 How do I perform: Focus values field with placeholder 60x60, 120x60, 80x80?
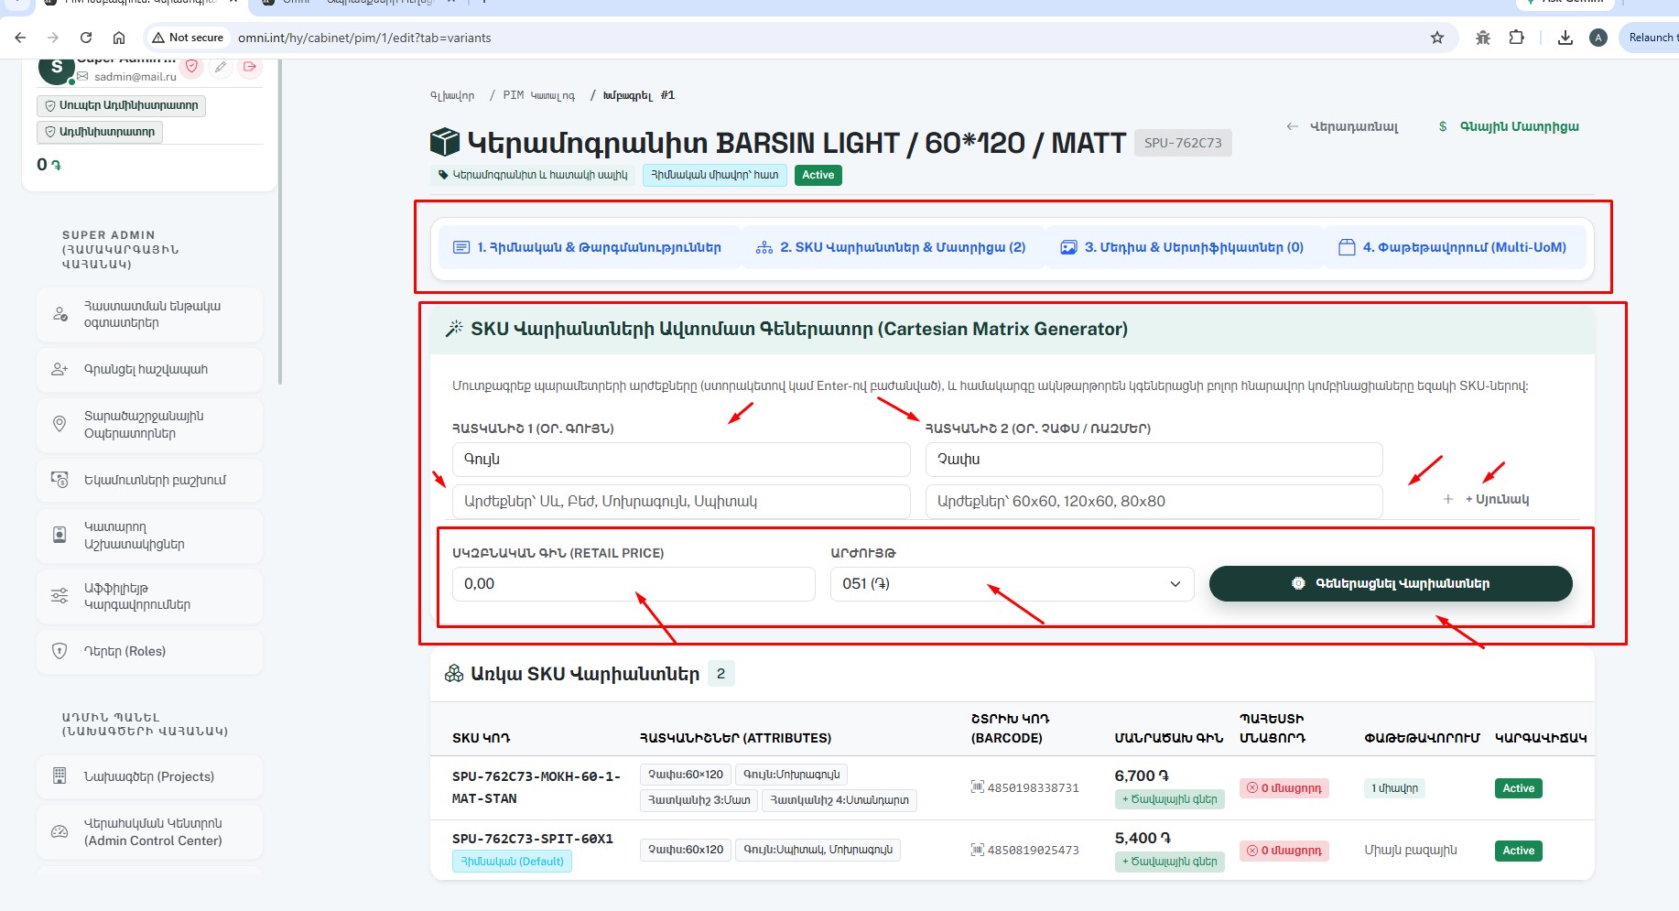tap(1154, 502)
